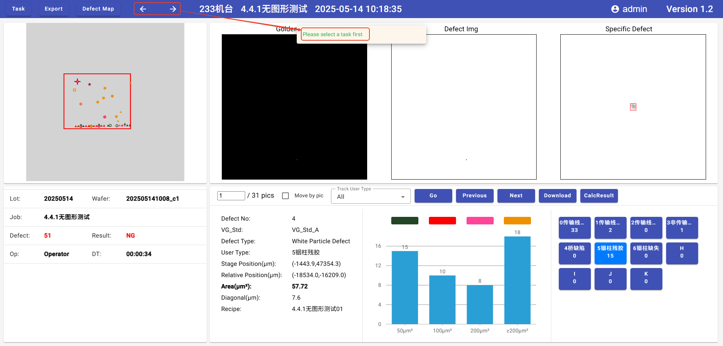Click the CalcResult button
Viewport: 723px width, 346px height.
tap(599, 196)
